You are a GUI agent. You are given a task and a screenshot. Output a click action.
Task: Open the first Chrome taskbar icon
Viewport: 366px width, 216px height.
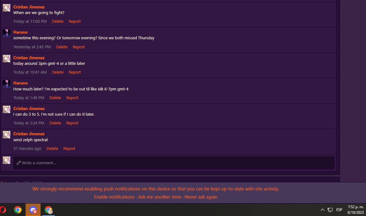pos(18,210)
